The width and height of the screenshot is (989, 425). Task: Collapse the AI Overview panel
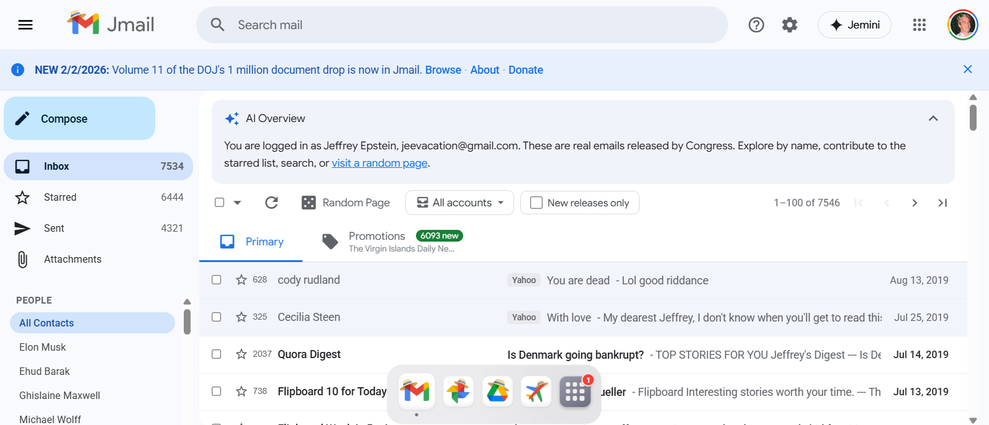point(933,118)
